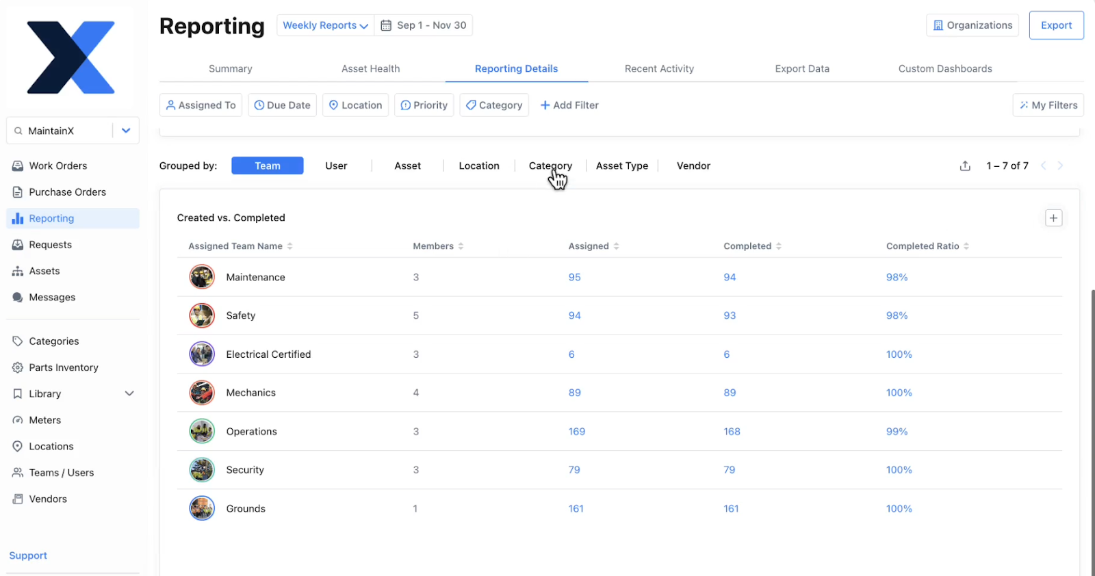Click the Messages chat bubble icon
This screenshot has width=1095, height=576.
[x=18, y=298]
